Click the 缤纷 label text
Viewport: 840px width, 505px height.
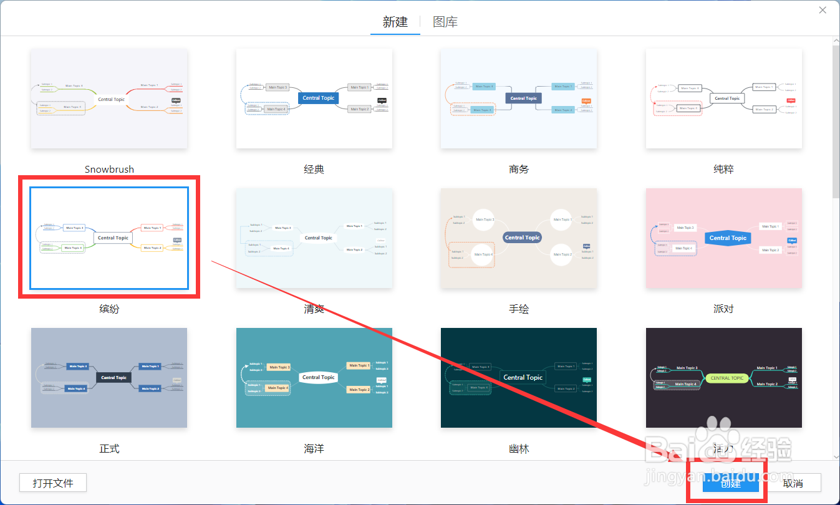coord(109,309)
